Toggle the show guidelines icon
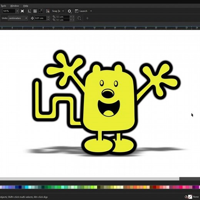Image resolution: width=200 pixels, height=200 pixels. [41, 11]
